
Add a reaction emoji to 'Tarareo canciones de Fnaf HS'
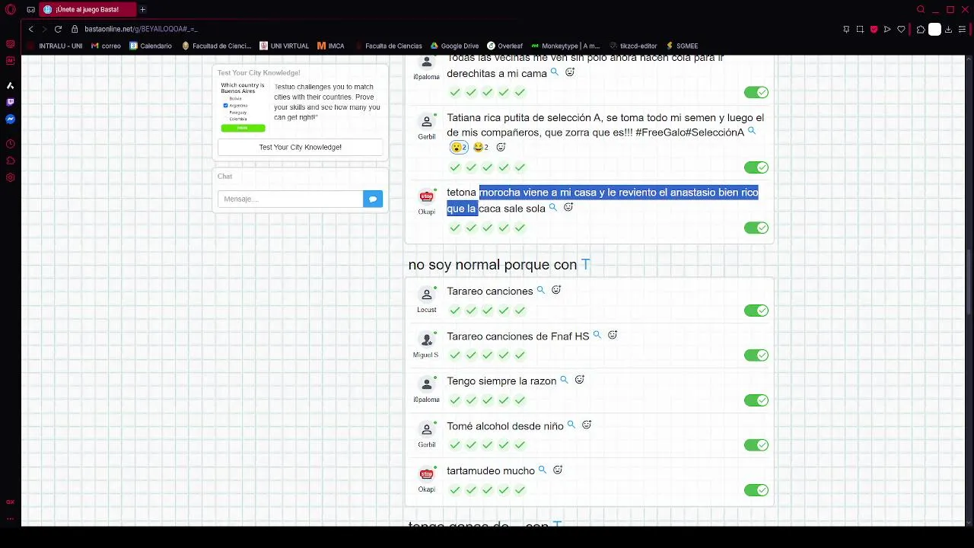click(613, 335)
